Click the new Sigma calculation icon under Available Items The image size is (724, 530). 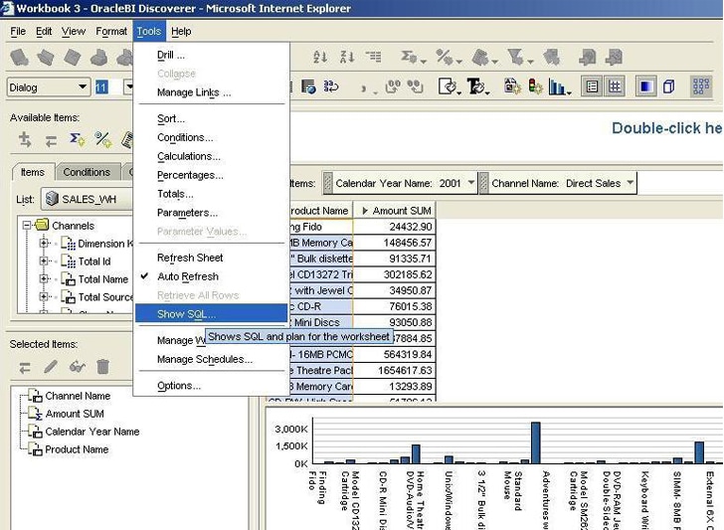(x=77, y=139)
